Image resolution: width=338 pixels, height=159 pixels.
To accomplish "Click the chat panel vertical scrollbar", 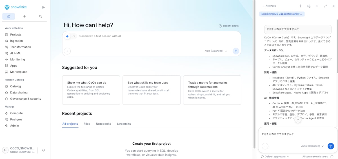I will pyautogui.click(x=337, y=44).
